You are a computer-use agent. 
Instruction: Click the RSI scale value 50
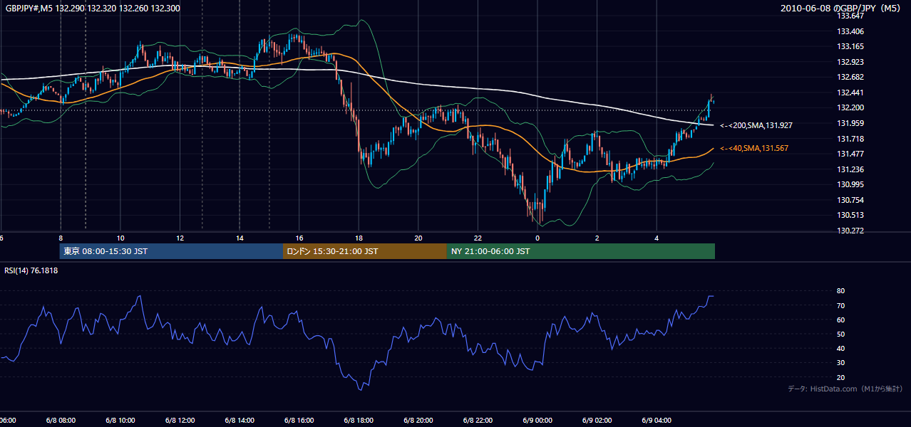tap(841, 334)
